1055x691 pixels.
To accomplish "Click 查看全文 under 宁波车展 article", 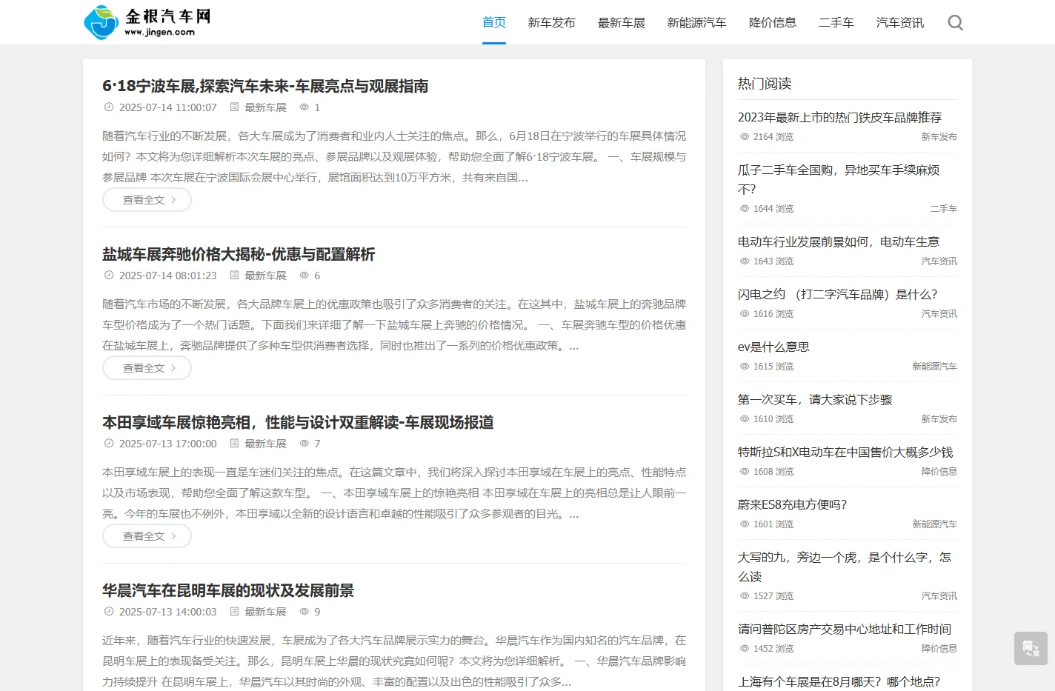I will (x=147, y=200).
